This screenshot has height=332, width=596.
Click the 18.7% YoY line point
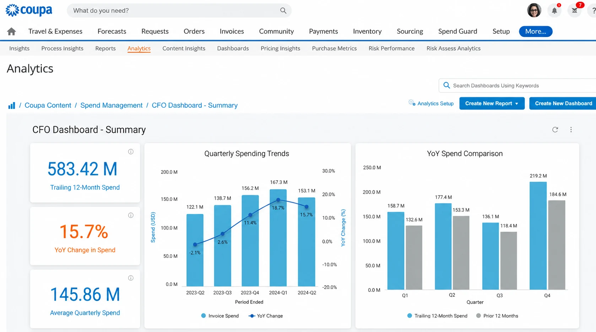click(278, 200)
